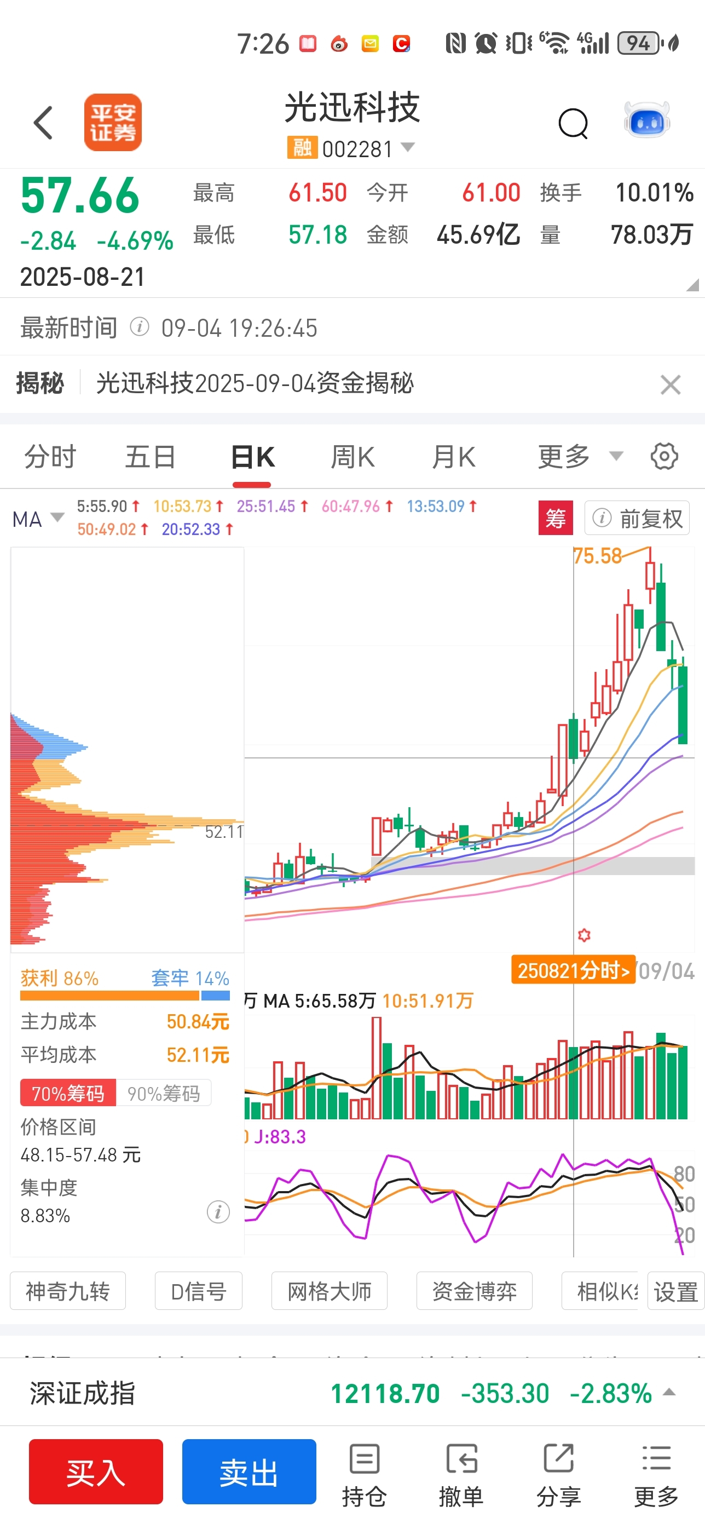The width and height of the screenshot is (705, 1518).
Task: Tap info icon beside 集中度
Action: [x=218, y=1212]
